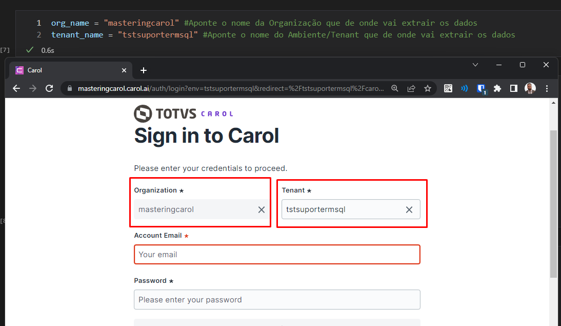Open a new browser tab
This screenshot has height=326, width=561.
click(144, 70)
